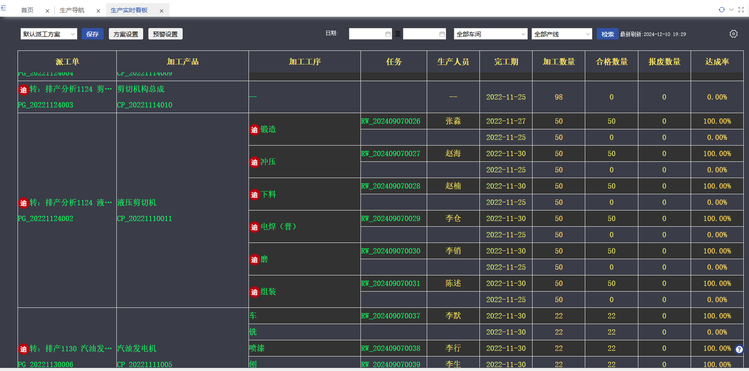Viewport: 749px width, 371px height.
Task: Click the 加工产品 column header
Action: tap(183, 62)
